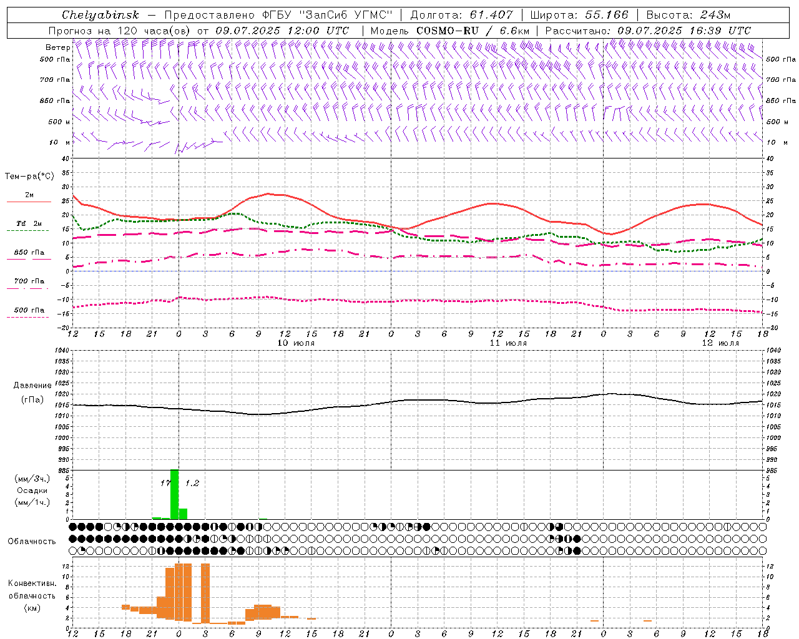Click the 'Модель COSMO-RU / 6.6км' label
The image size is (799, 639).
pos(450,31)
